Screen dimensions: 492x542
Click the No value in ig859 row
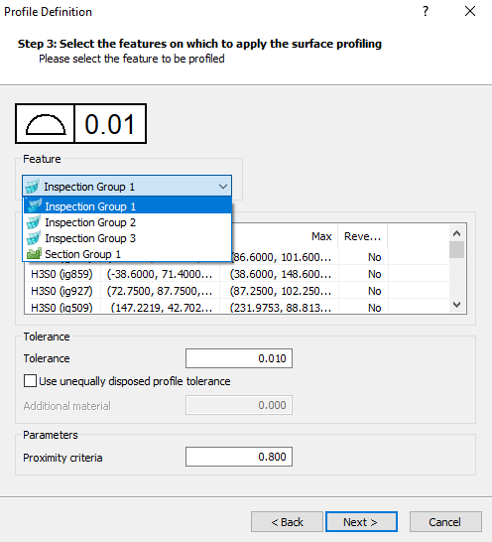375,274
